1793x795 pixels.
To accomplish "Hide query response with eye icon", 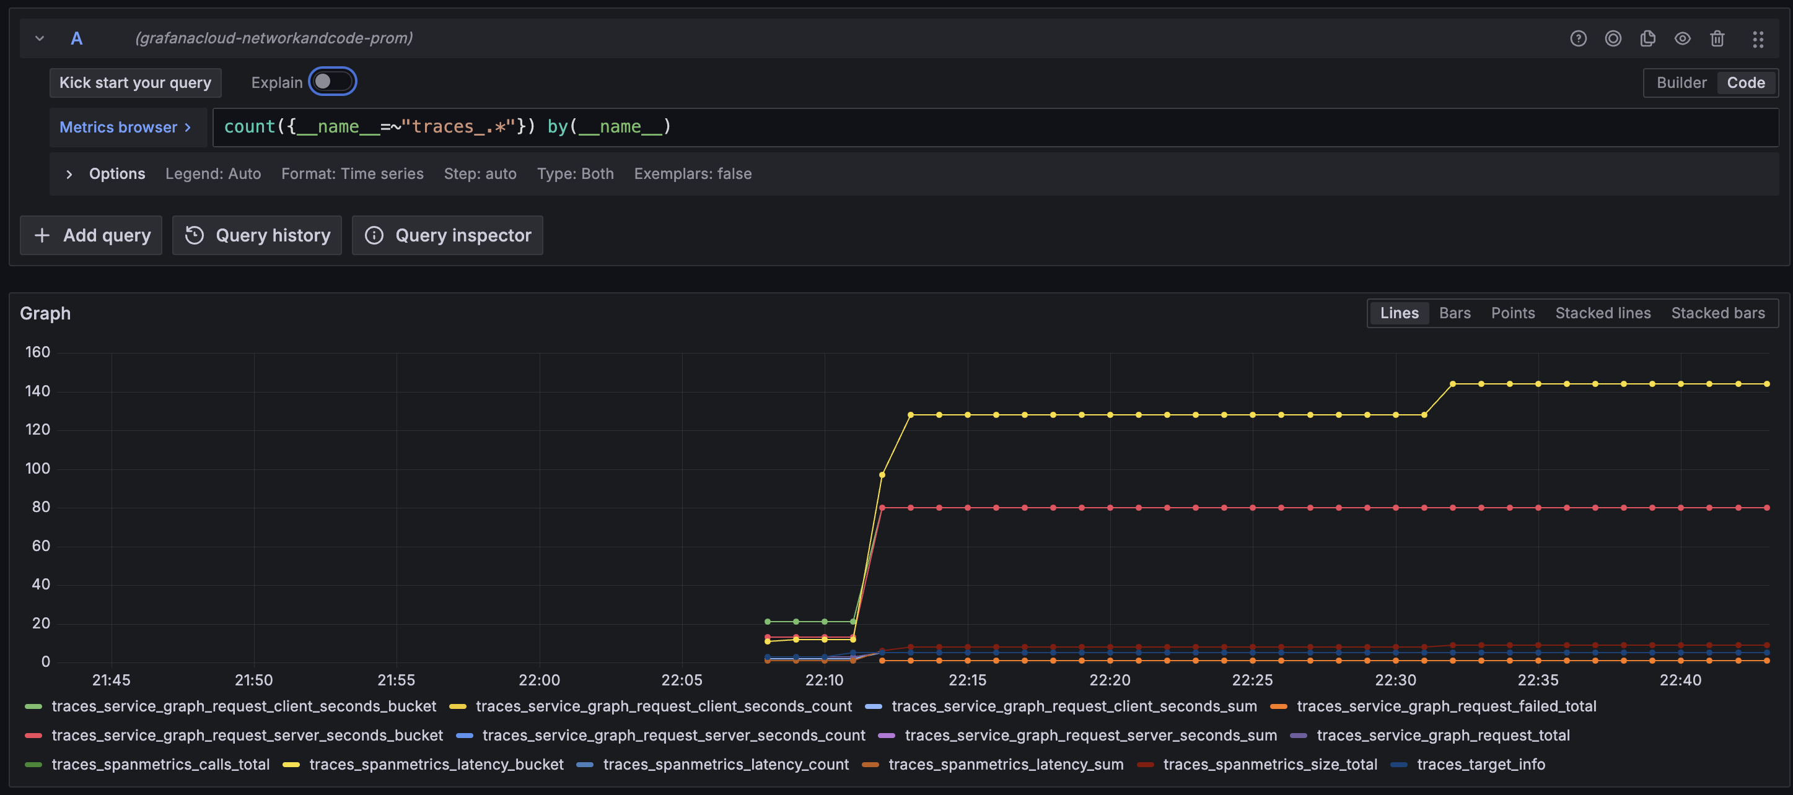I will (x=1682, y=38).
